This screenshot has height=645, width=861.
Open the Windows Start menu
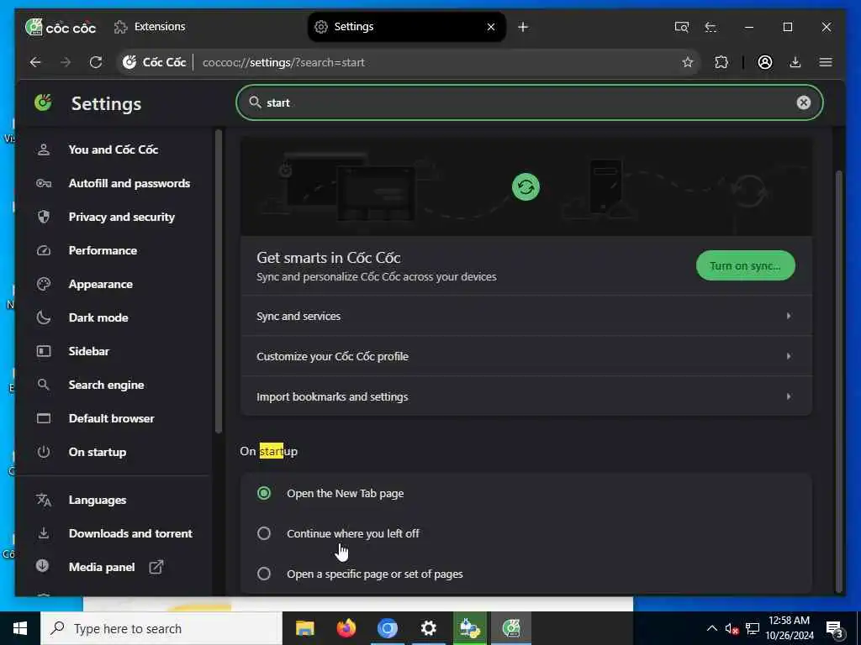pyautogui.click(x=20, y=628)
